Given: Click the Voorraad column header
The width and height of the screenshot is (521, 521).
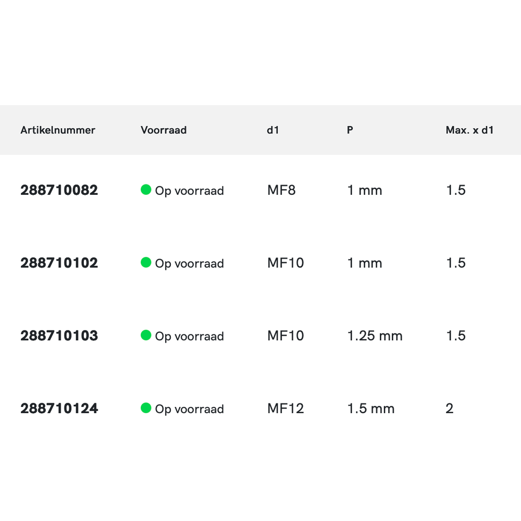Looking at the screenshot, I should (x=164, y=130).
